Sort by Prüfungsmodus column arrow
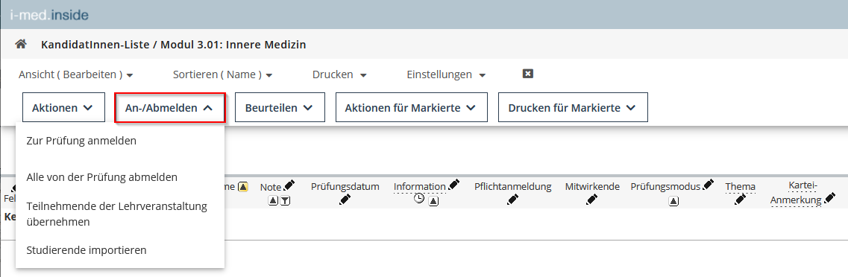848x277 pixels. point(673,201)
